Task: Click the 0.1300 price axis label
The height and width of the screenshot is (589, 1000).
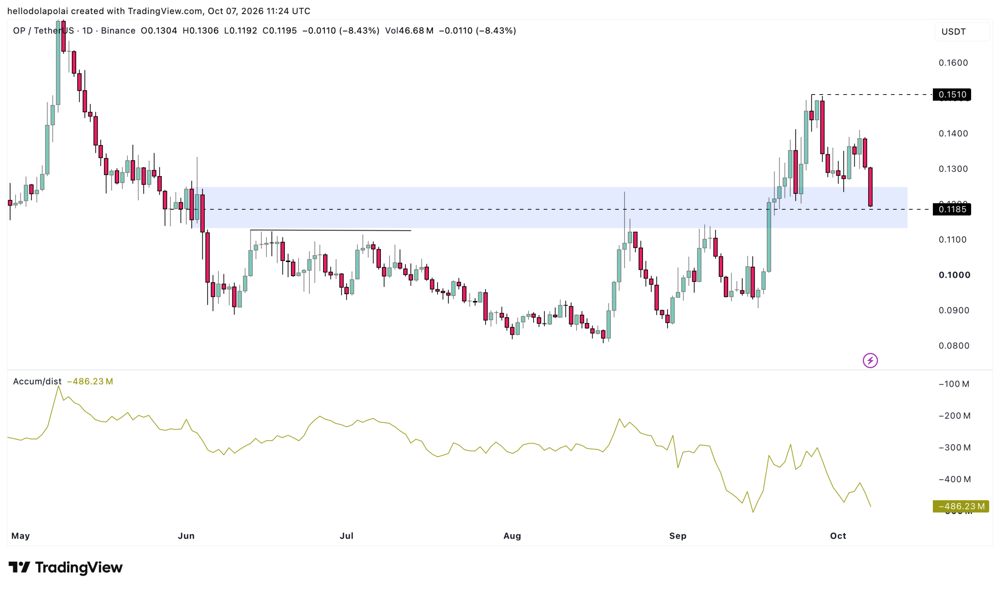Action: click(953, 169)
